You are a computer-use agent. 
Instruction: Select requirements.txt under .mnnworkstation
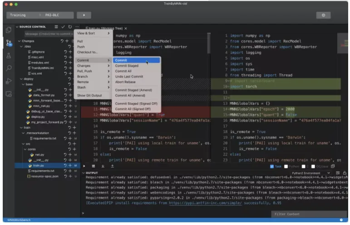point(44,139)
